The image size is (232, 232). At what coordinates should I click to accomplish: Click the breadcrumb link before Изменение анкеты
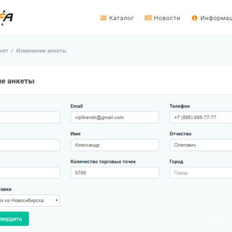[x=4, y=51]
